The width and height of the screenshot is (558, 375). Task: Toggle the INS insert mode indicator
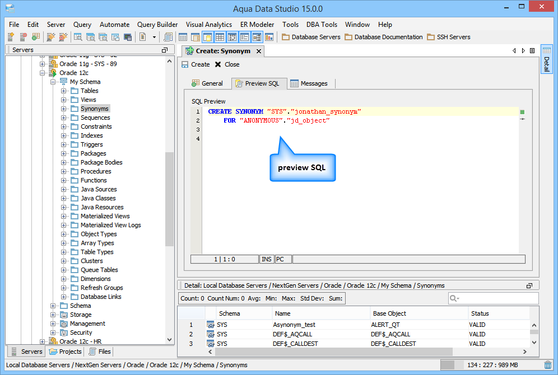point(267,259)
